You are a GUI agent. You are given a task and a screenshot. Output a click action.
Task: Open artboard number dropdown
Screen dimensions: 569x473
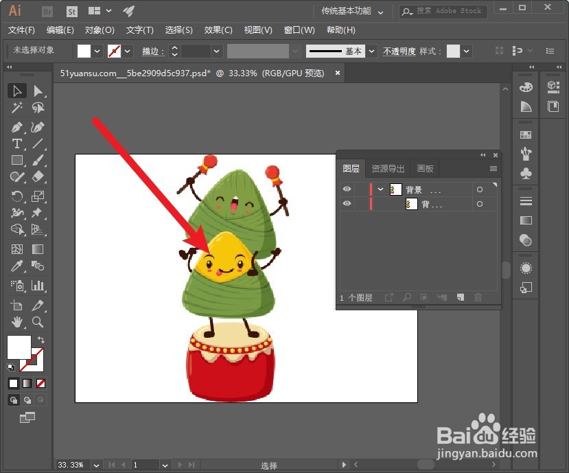tap(165, 465)
